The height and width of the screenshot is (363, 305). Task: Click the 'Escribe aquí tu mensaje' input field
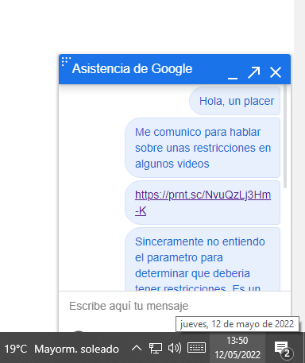[175, 306]
